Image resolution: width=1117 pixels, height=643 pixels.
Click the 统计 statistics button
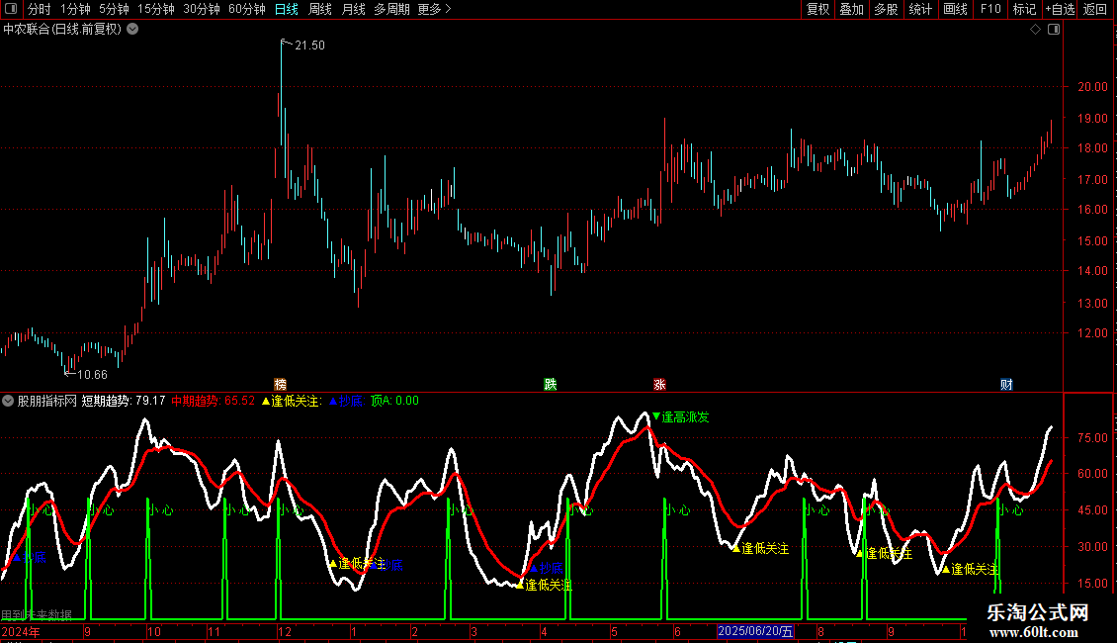click(920, 9)
